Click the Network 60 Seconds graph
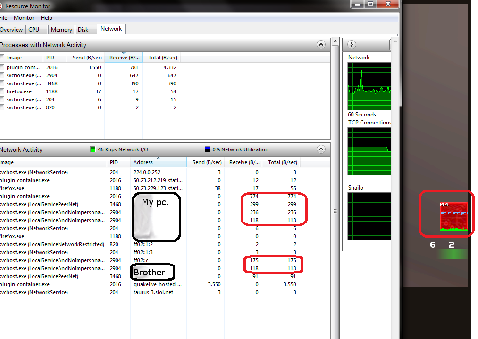The width and height of the screenshot is (478, 339). pyautogui.click(x=369, y=86)
